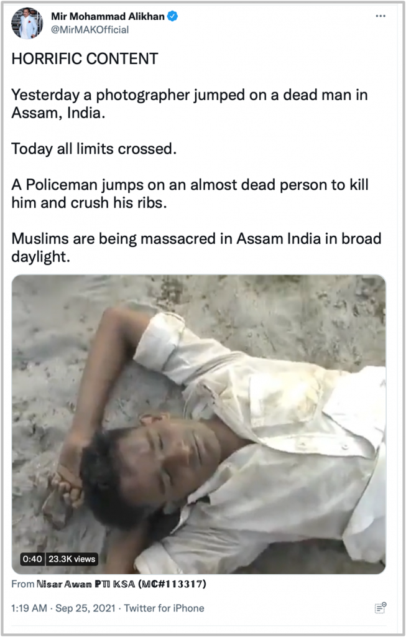Click the Sep 25, 2021 date
406x637 pixels.
pos(85,608)
